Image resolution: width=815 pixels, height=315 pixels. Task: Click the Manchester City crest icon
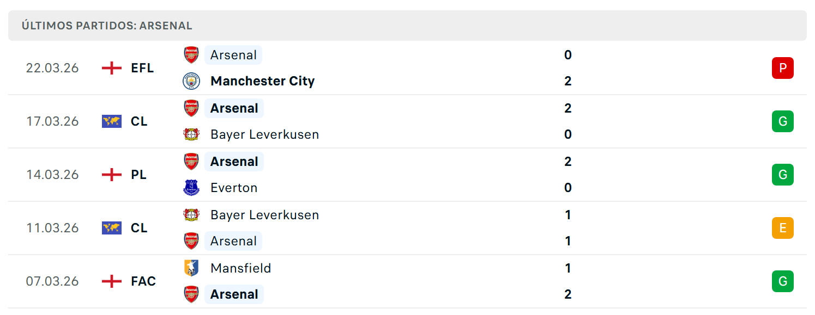191,81
